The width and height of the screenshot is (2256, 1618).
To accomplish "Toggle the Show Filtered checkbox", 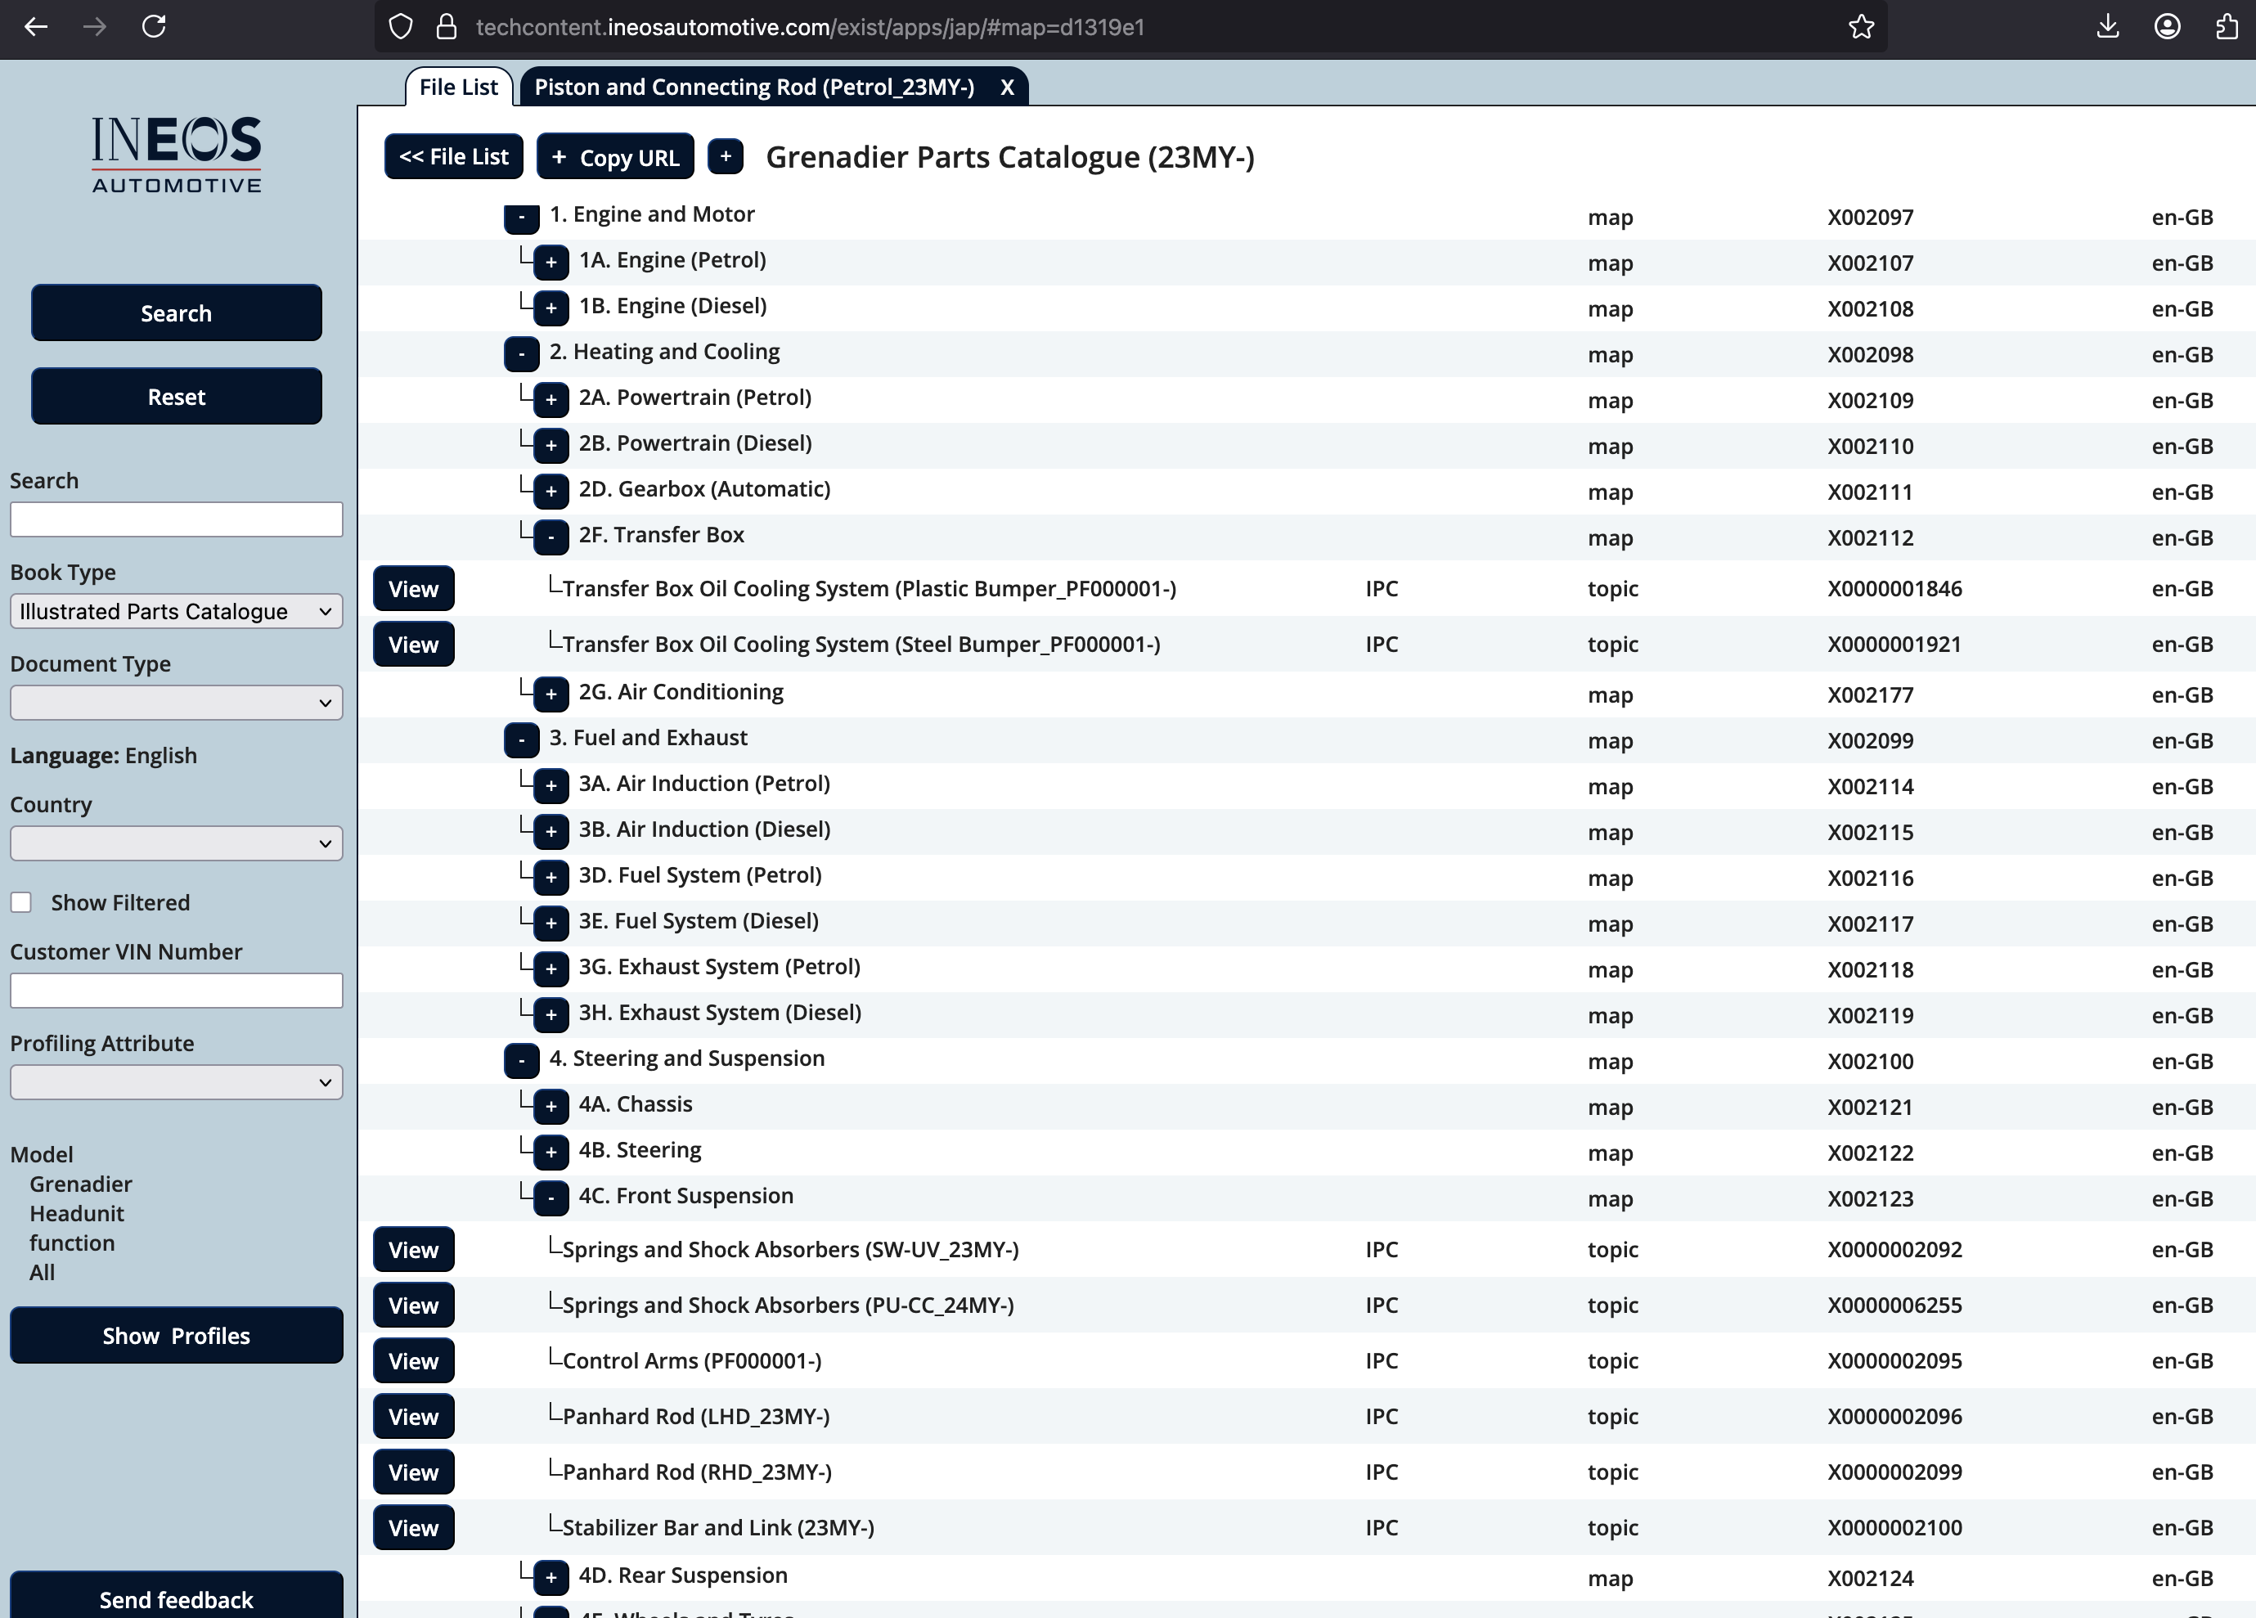I will coord(21,902).
